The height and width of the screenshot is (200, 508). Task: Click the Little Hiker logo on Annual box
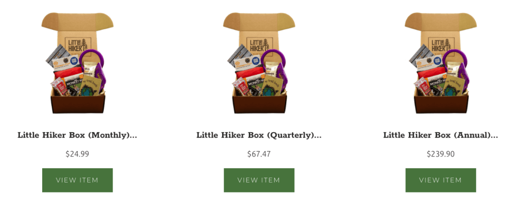[441, 47]
